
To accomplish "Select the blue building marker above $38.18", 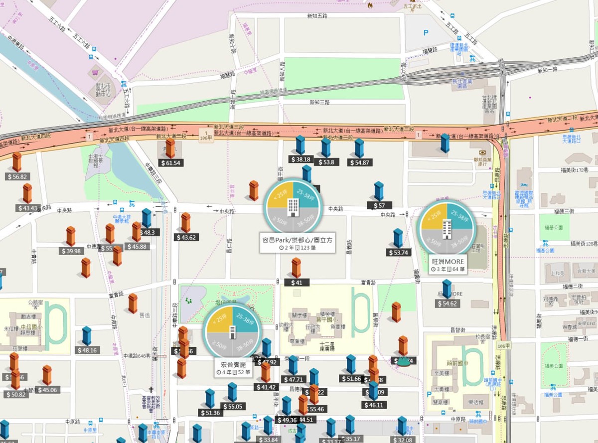I will coord(300,145).
